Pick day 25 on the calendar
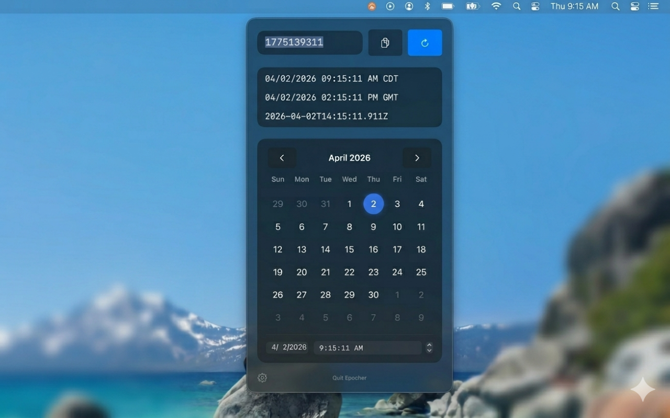The image size is (670, 418). pos(421,272)
